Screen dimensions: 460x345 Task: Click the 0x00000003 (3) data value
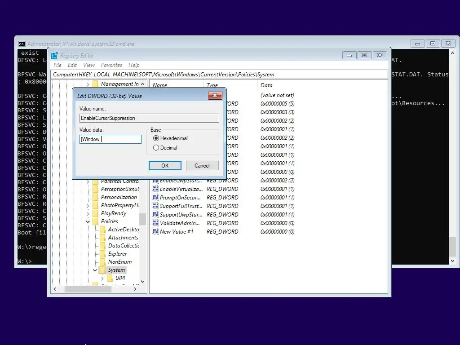click(x=277, y=112)
